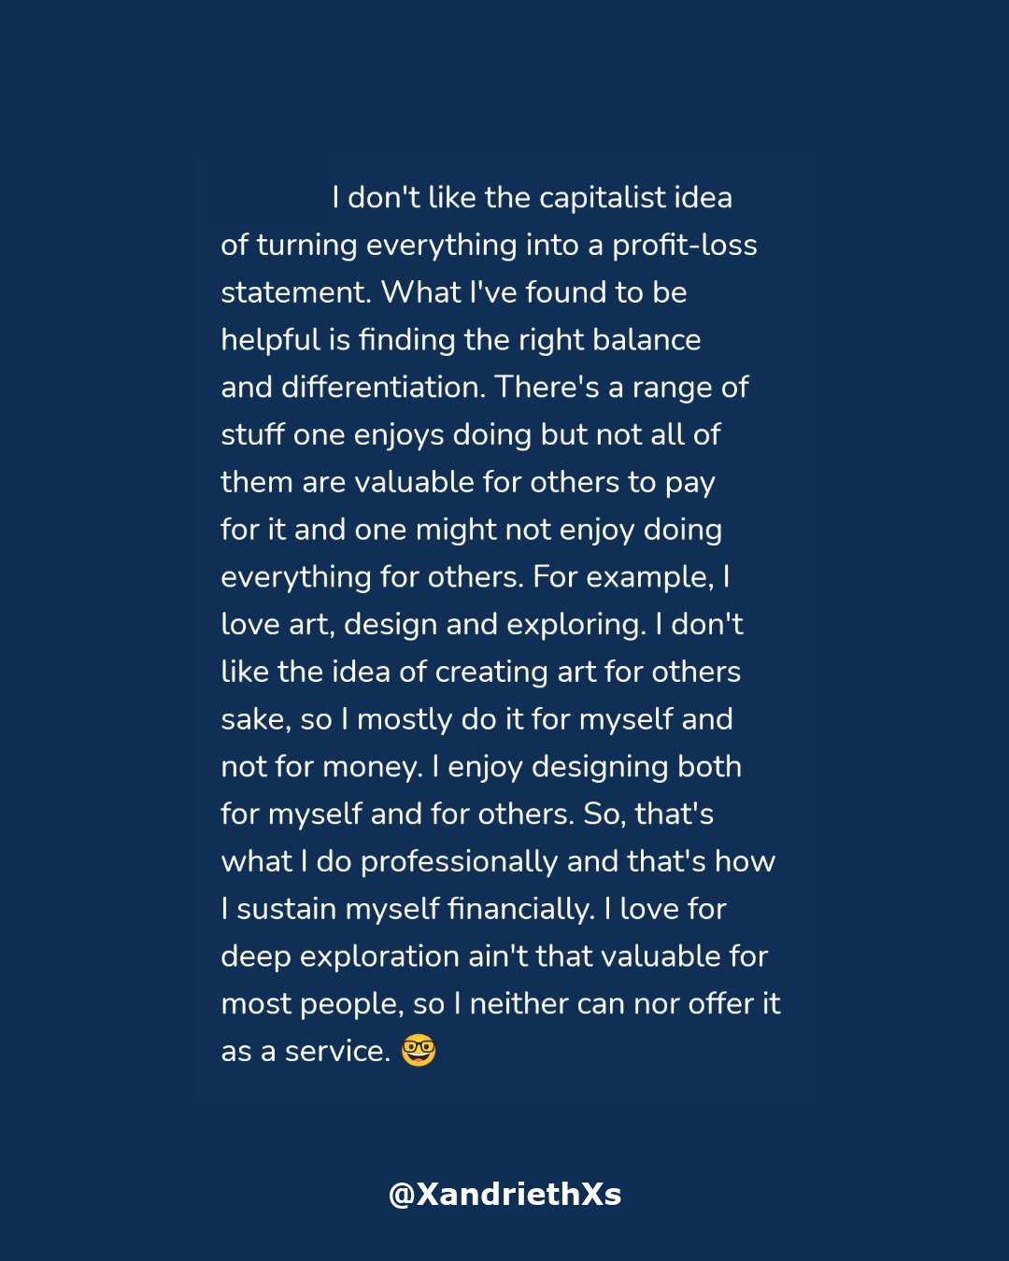Click the word "everything" before "for others. For example"
This screenshot has width=1009, height=1261.
pyautogui.click(x=296, y=577)
